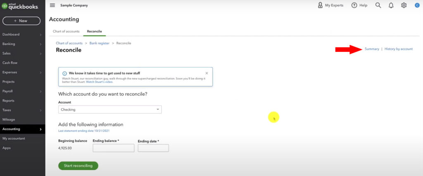Go to Chart of accounts breadcrumb

(69, 43)
